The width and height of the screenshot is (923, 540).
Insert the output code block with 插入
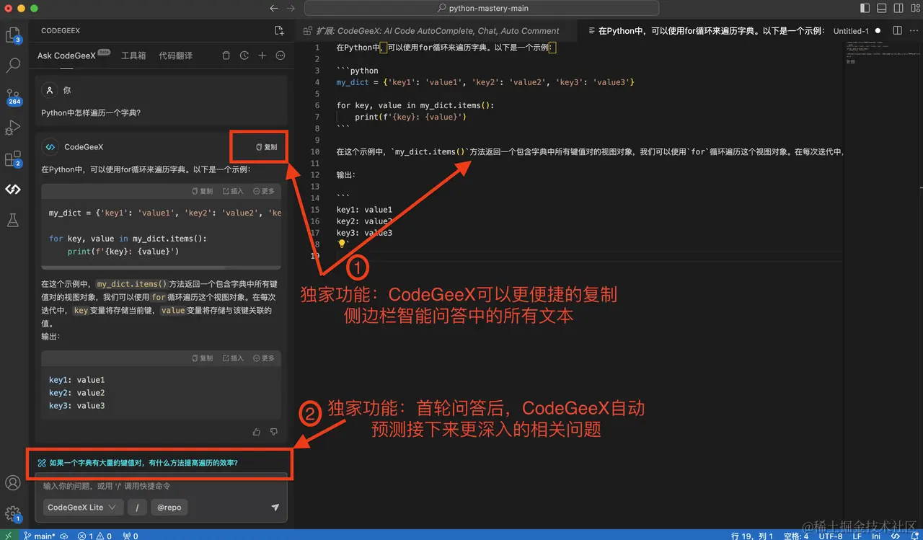coord(233,358)
